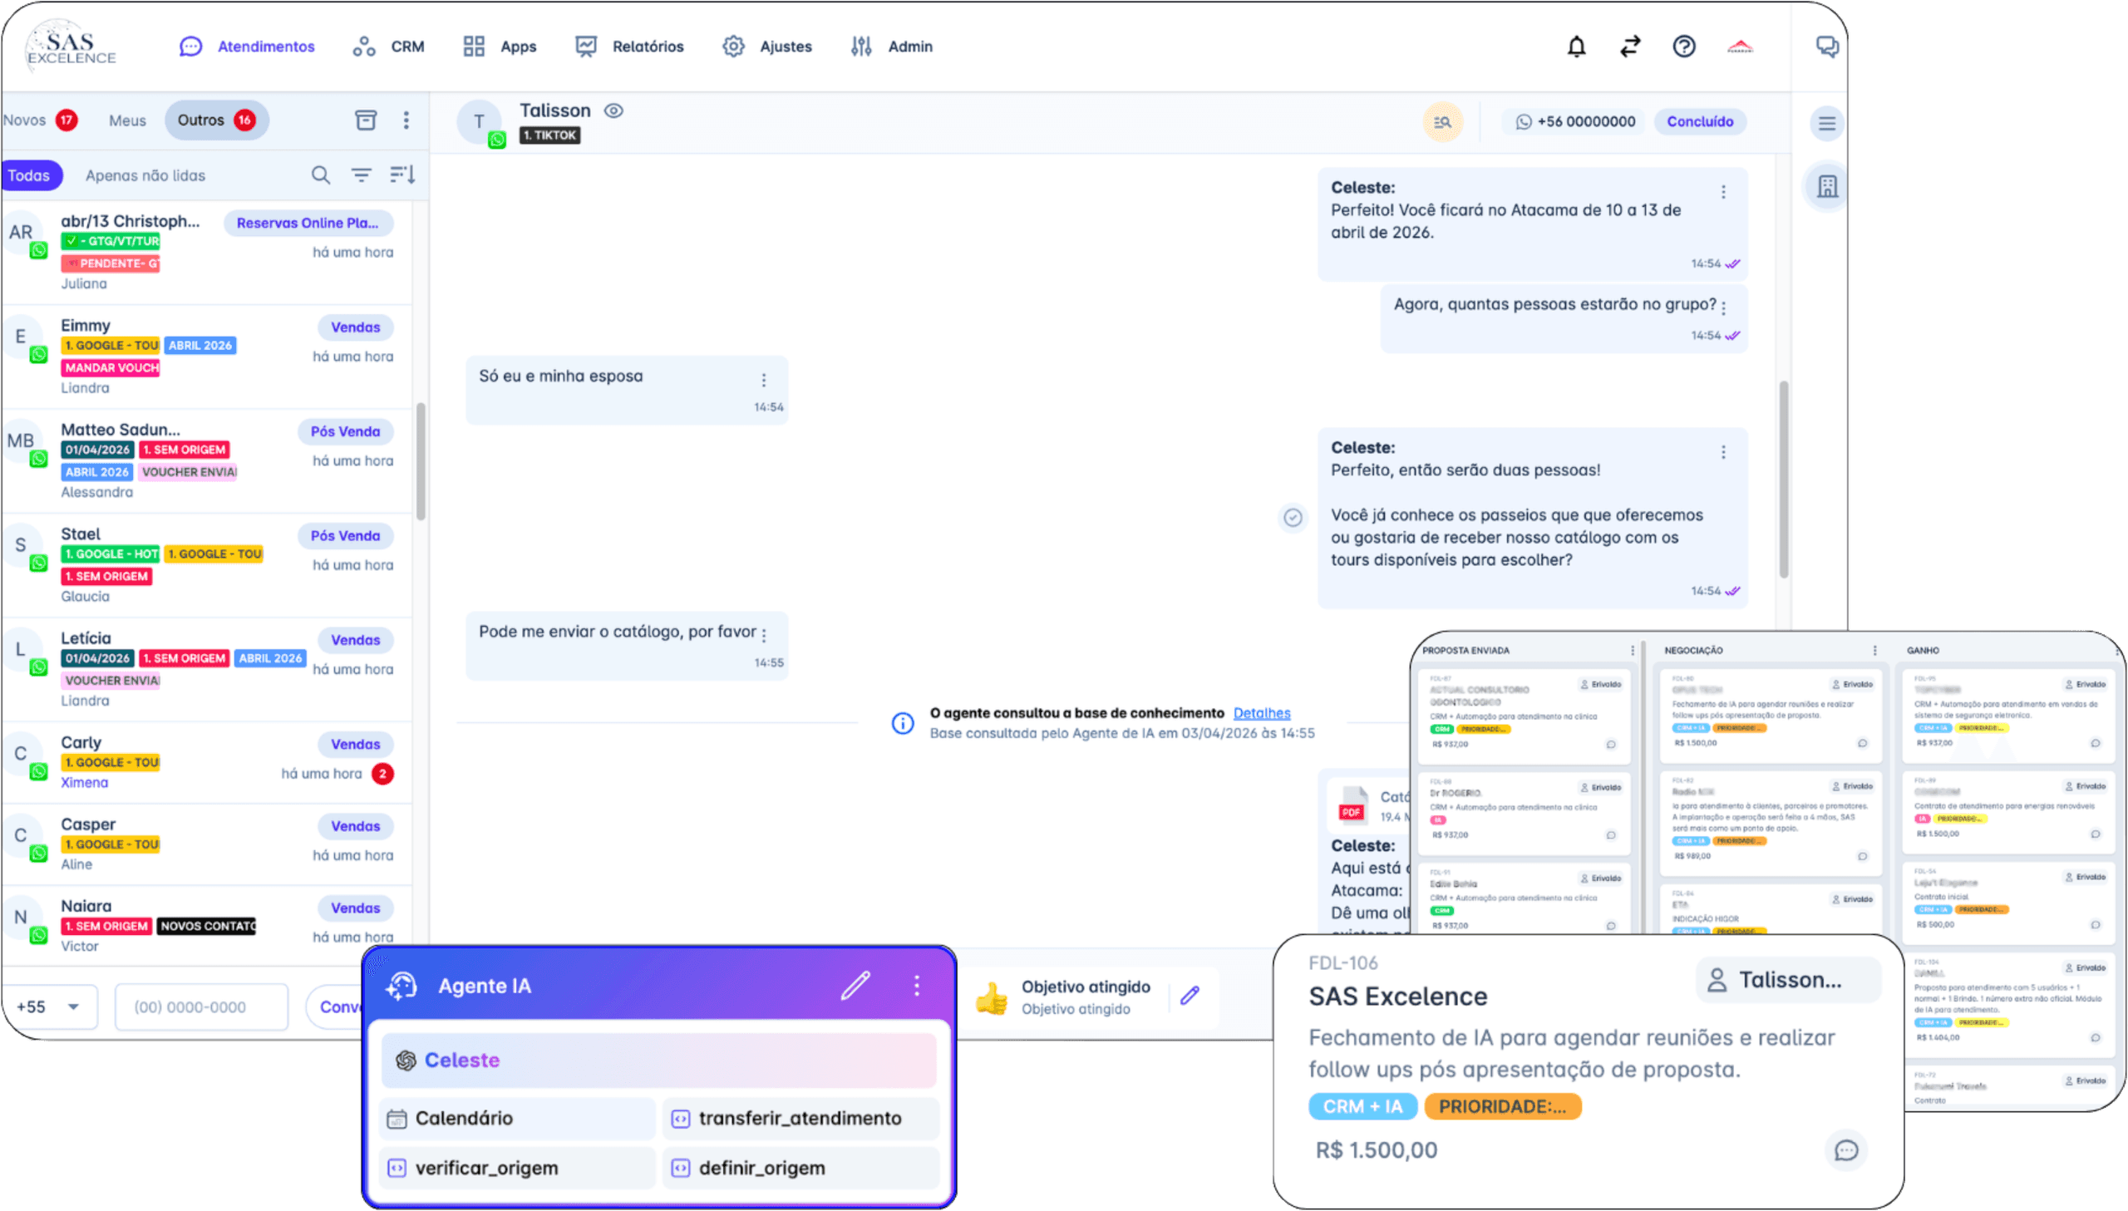Screen dimensions: 2128x1211
Task: Enable the Apenas não lidas filter
Action: click(x=146, y=175)
